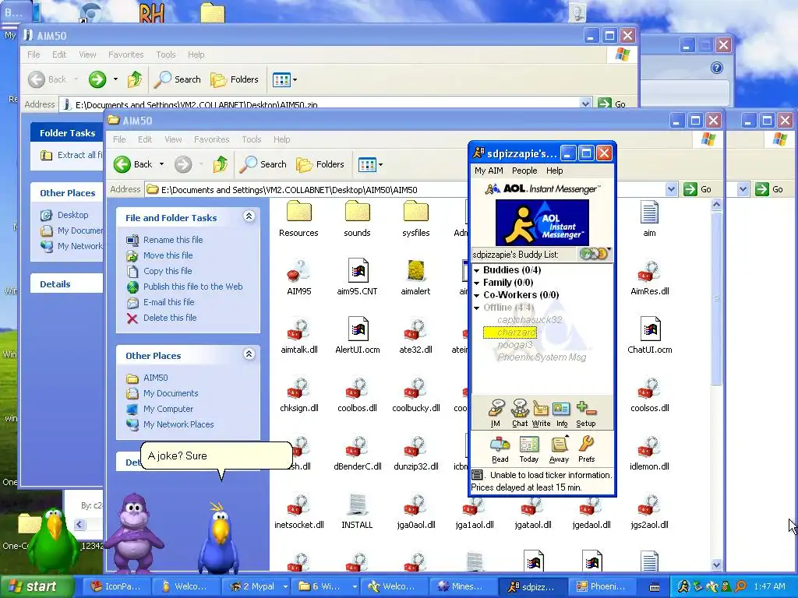Viewport: 798px width, 598px height.
Task: Select the aim text file icon
Action: click(649, 219)
